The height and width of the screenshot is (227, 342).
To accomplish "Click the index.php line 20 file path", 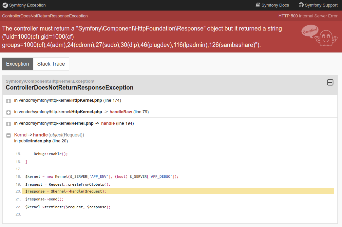I will 41,141.
